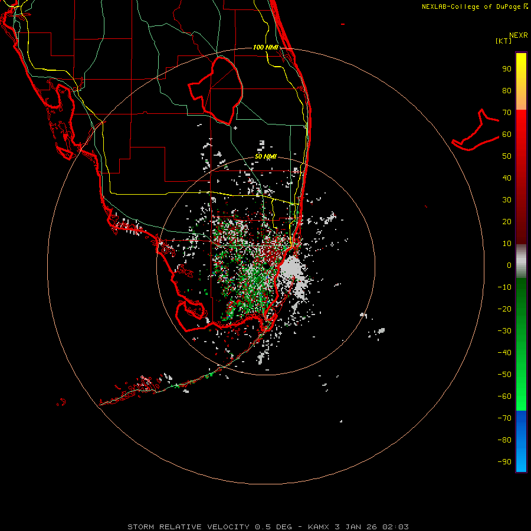Click the -30 knot label on the scale
The width and height of the screenshot is (531, 531).
[x=504, y=331]
